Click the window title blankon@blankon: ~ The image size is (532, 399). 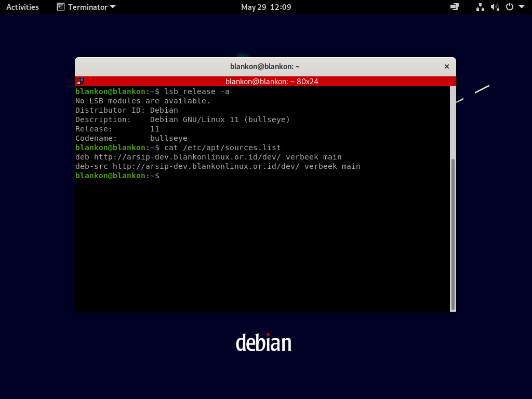(x=264, y=66)
